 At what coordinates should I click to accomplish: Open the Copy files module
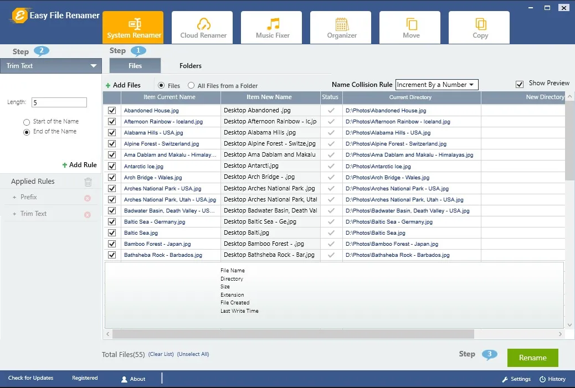click(480, 28)
